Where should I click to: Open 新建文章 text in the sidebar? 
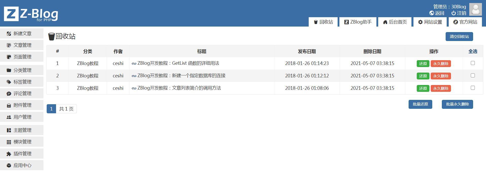click(x=23, y=34)
